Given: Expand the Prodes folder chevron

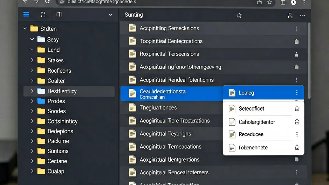Looking at the screenshot, I should click(32, 101).
